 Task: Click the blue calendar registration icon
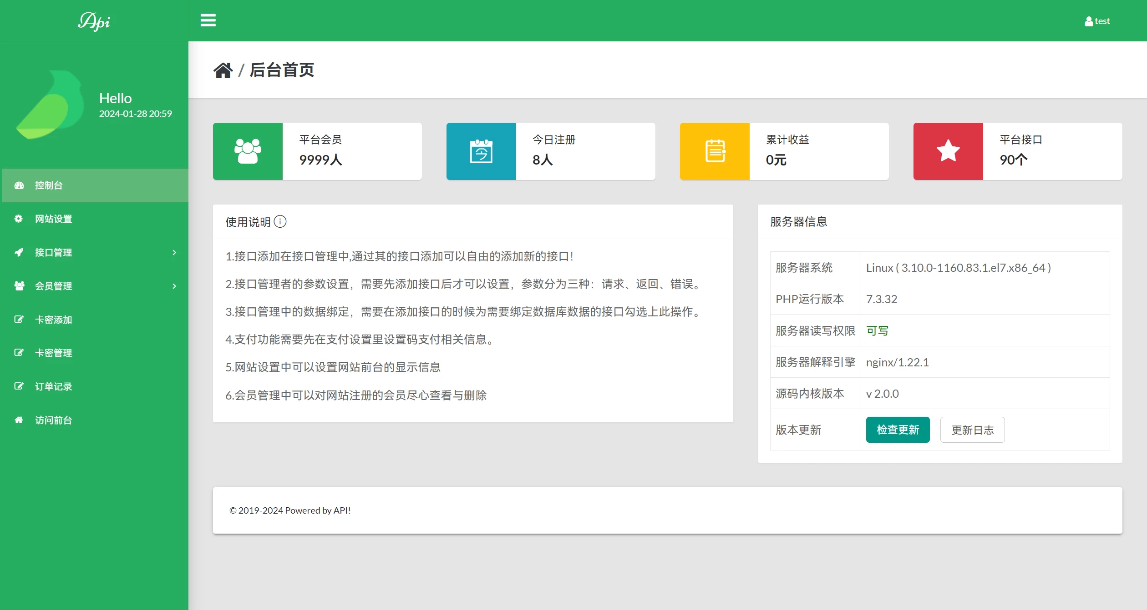pos(481,151)
